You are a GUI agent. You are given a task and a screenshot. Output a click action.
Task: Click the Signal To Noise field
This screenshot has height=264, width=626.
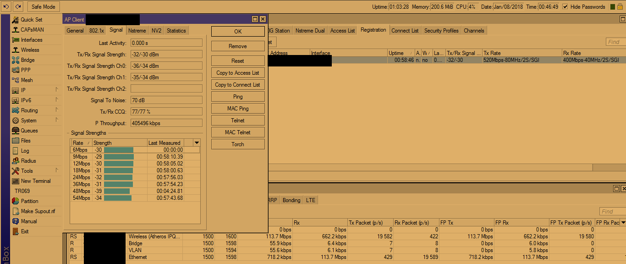point(166,100)
